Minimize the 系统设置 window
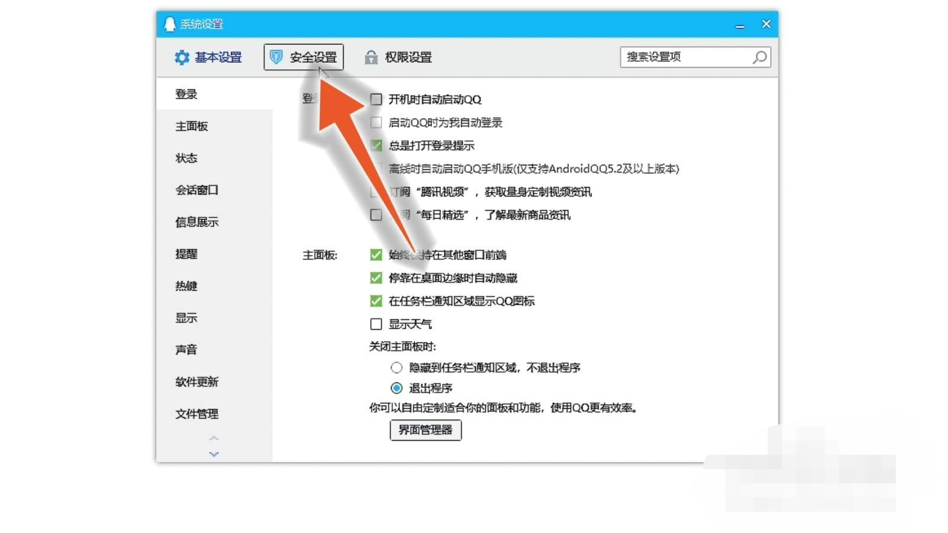Image resolution: width=948 pixels, height=533 pixels. click(x=740, y=25)
